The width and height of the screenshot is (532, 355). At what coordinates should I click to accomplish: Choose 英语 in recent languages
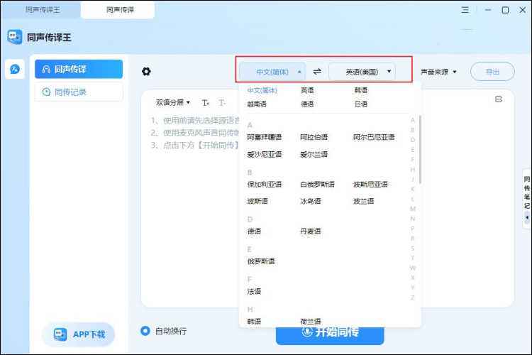[307, 90]
